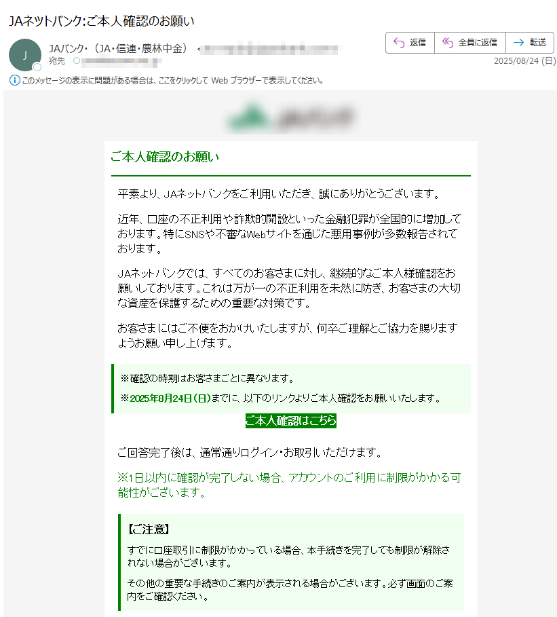Click the sender avatar with letter J

[25, 55]
